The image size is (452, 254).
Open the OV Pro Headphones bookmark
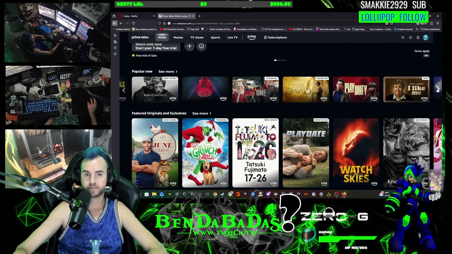[x=274, y=29]
